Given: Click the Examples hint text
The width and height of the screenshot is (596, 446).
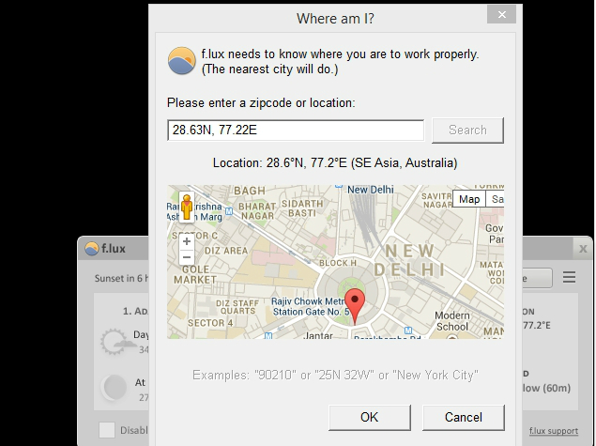Looking at the screenshot, I should [x=335, y=376].
